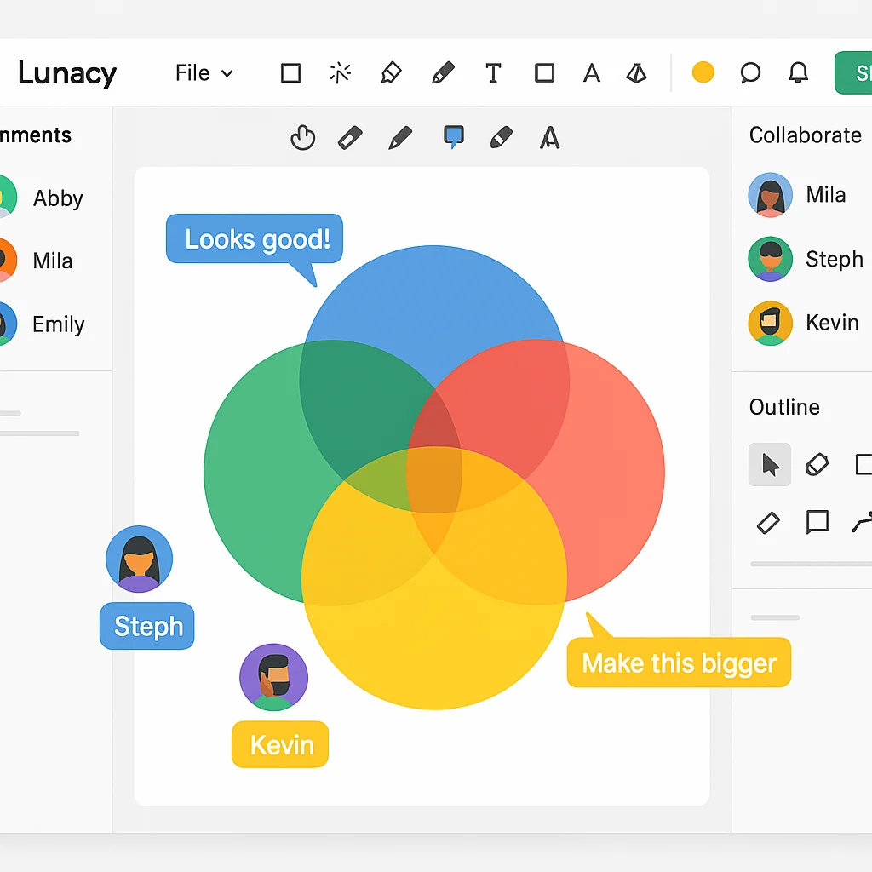Image resolution: width=872 pixels, height=872 pixels.
Task: Open the comments chat bubble icon
Action: coord(750,73)
